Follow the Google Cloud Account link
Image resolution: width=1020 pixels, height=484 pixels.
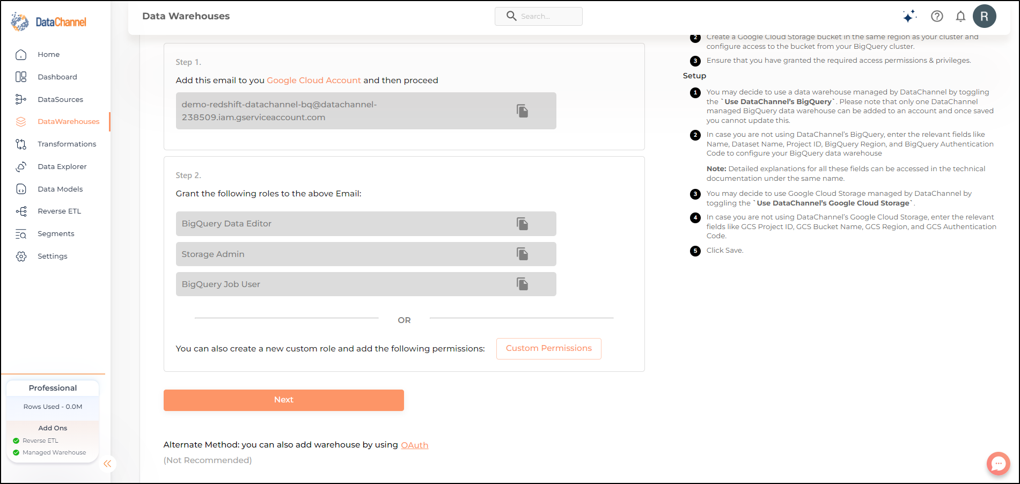pos(314,80)
